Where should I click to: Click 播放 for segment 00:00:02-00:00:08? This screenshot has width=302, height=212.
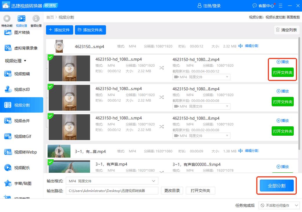[283, 121]
